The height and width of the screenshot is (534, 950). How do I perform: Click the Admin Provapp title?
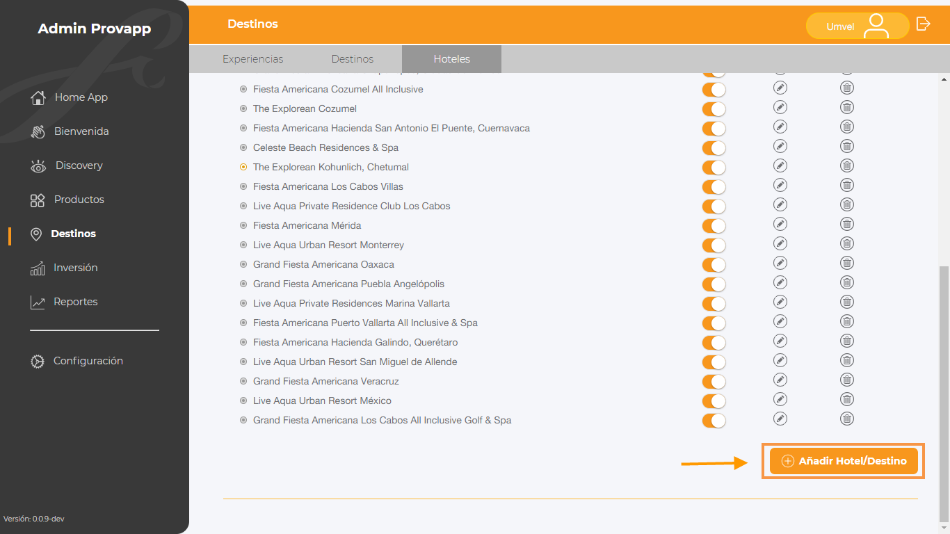[x=95, y=29]
